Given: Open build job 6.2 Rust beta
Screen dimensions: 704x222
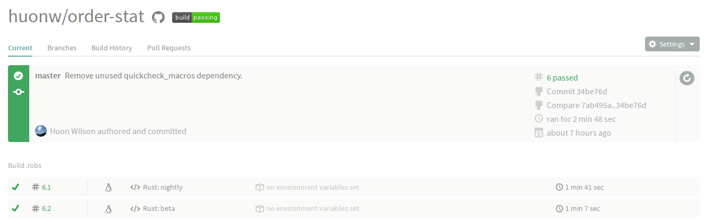Looking at the screenshot, I should [354, 208].
